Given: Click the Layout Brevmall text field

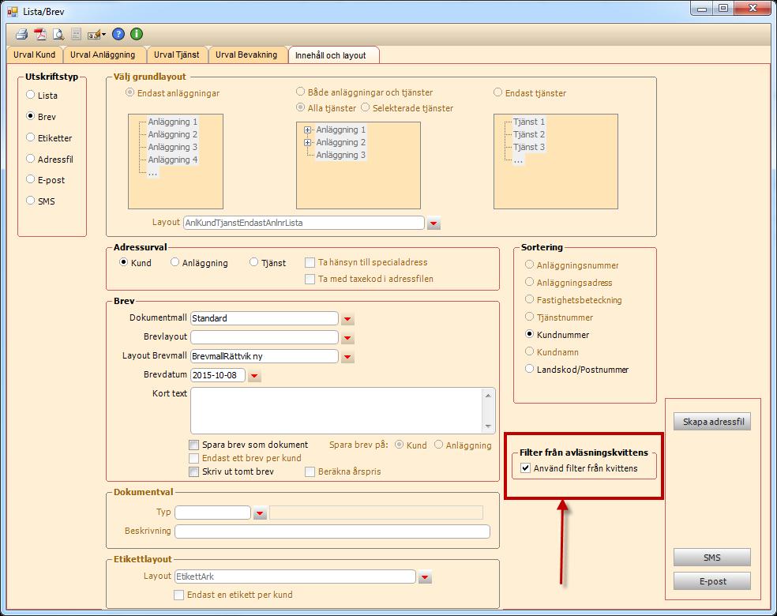Looking at the screenshot, I should tap(264, 356).
